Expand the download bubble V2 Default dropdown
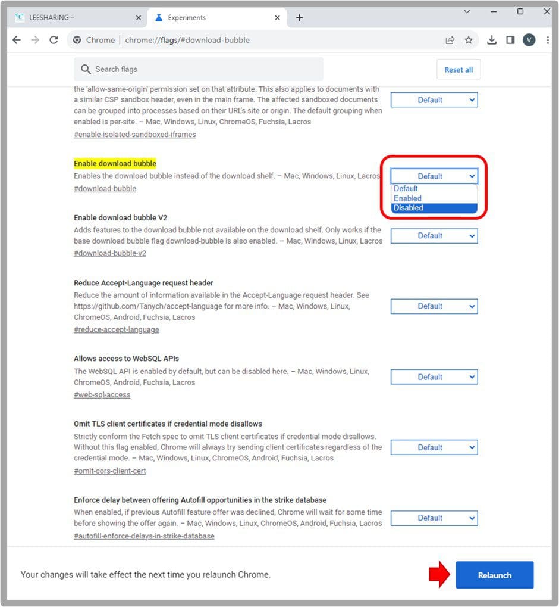Screen dimensions: 559x607 (x=434, y=236)
